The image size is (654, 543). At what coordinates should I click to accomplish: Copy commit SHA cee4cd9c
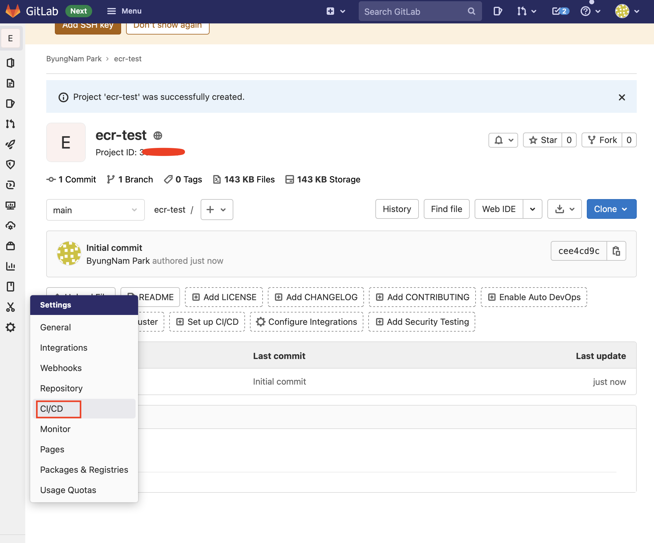[616, 251]
